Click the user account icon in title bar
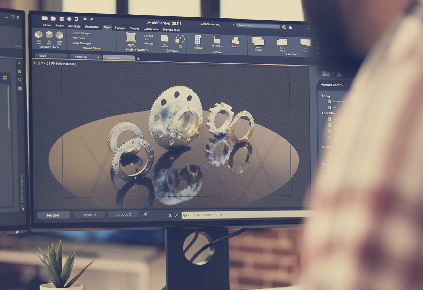This screenshot has width=423, height=290. coord(290,28)
